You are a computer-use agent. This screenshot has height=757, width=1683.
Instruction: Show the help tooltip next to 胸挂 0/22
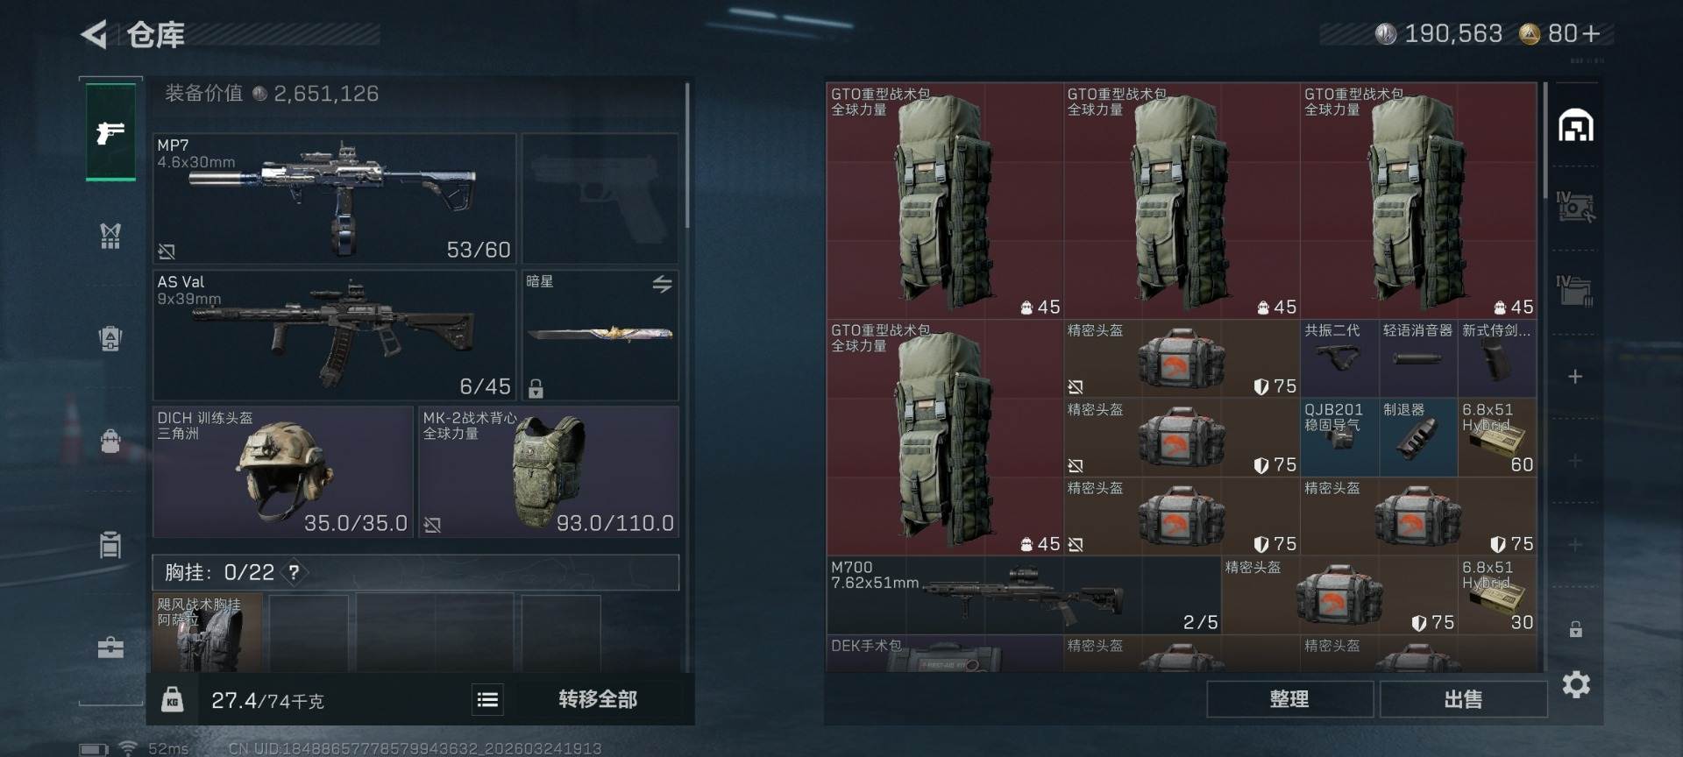(x=295, y=573)
